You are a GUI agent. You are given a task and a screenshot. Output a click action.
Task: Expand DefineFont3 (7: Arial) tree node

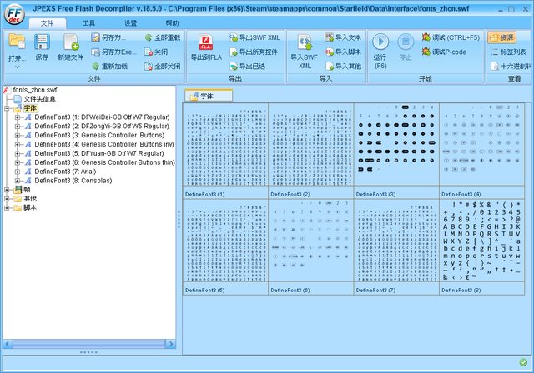[18, 171]
